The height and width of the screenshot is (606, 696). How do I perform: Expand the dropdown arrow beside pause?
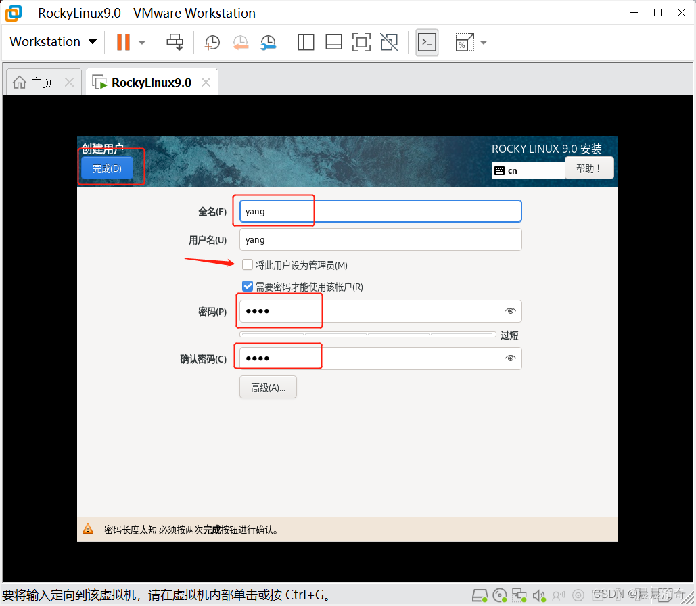tap(142, 43)
